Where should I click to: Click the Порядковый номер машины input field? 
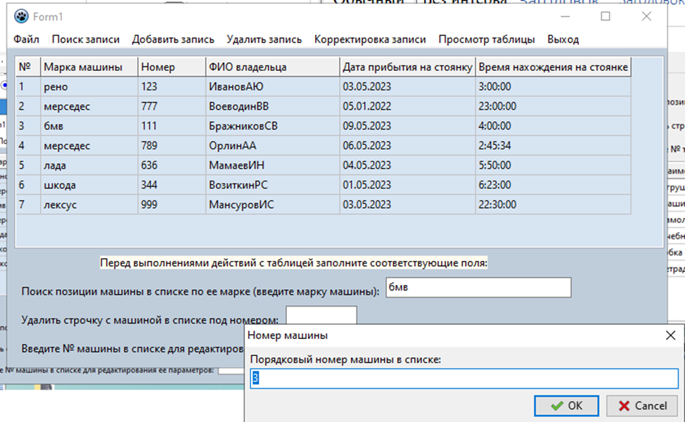tap(464, 378)
